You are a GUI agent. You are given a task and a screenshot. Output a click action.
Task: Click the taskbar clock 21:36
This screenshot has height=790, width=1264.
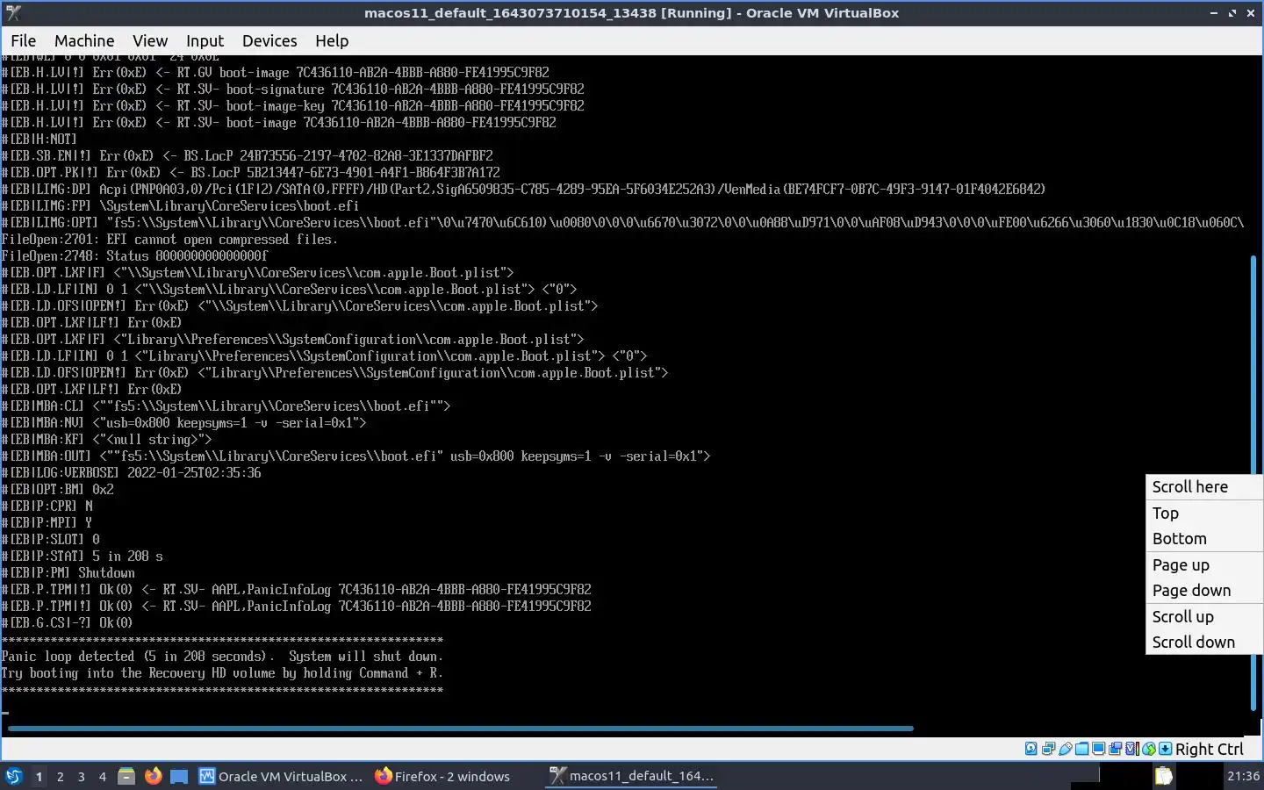1243,776
